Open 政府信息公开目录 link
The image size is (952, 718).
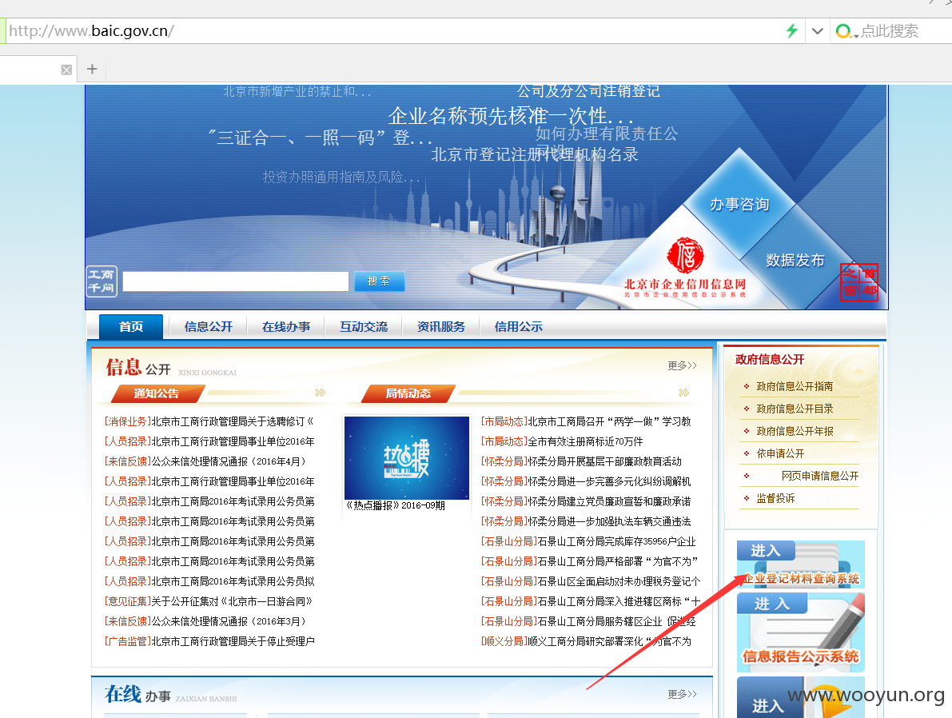click(x=795, y=409)
